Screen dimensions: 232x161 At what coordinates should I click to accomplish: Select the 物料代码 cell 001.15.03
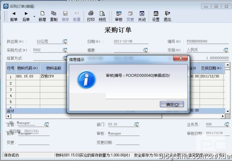(27, 77)
